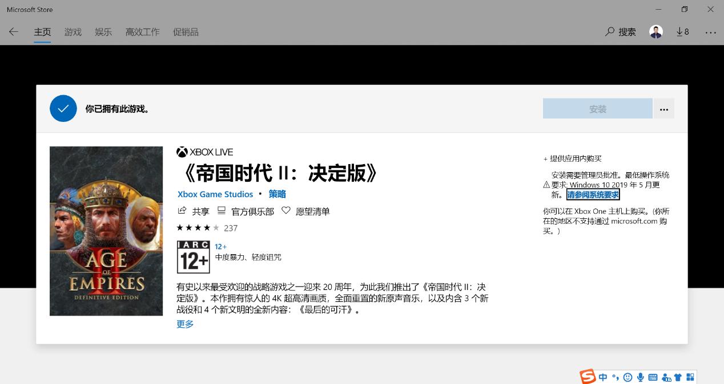Click the back arrow in Microsoft Store
Viewport: 724px width, 384px height.
click(13, 32)
